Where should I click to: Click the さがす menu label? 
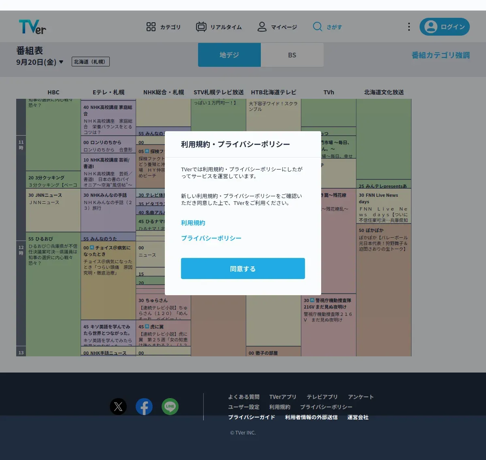click(x=335, y=27)
